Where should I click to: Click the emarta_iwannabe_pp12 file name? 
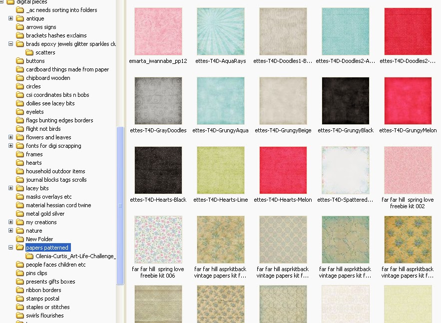[158, 61]
